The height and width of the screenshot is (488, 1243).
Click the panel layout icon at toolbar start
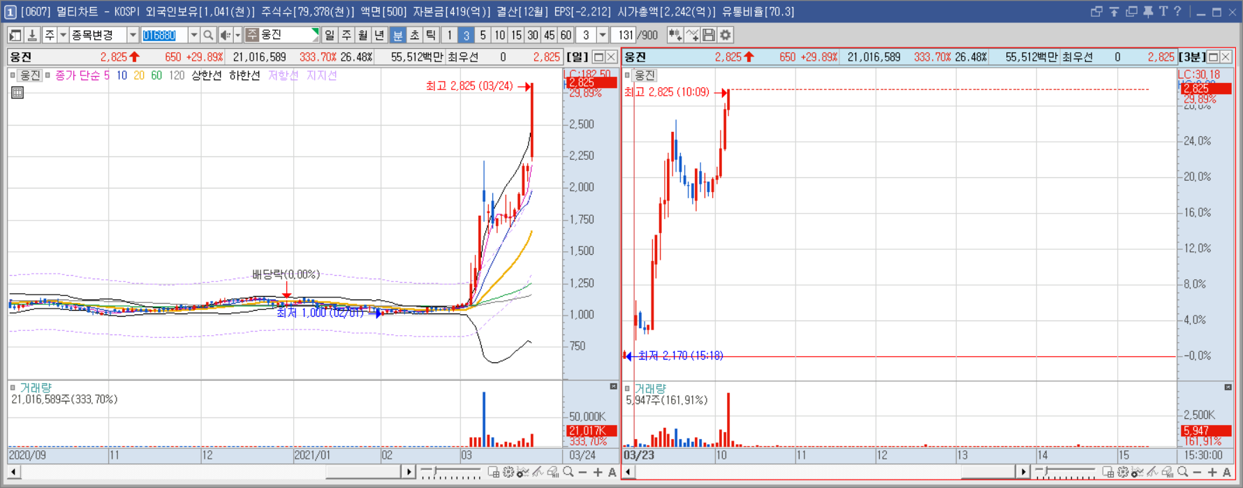(x=15, y=35)
